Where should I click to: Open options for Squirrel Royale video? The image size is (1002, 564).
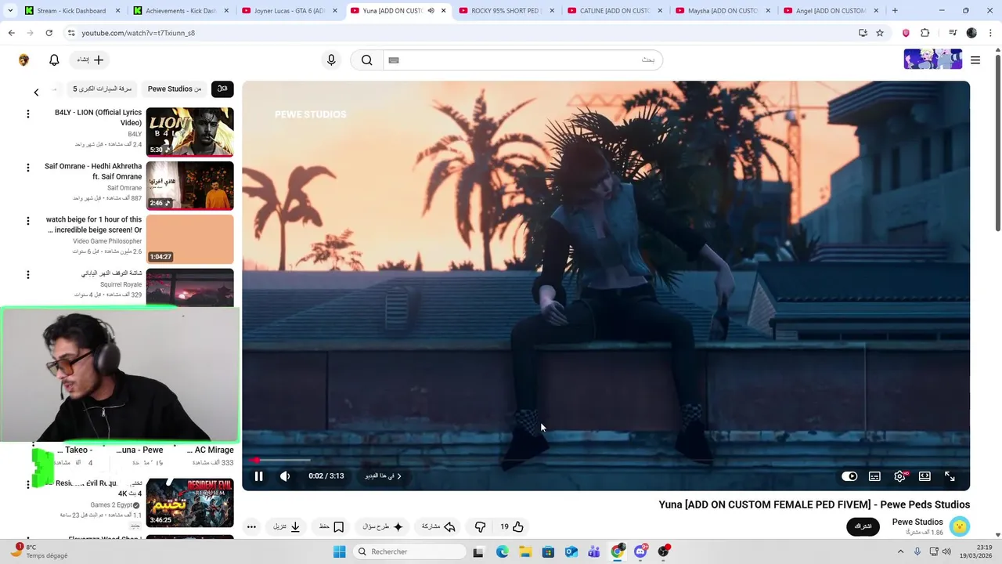(28, 275)
